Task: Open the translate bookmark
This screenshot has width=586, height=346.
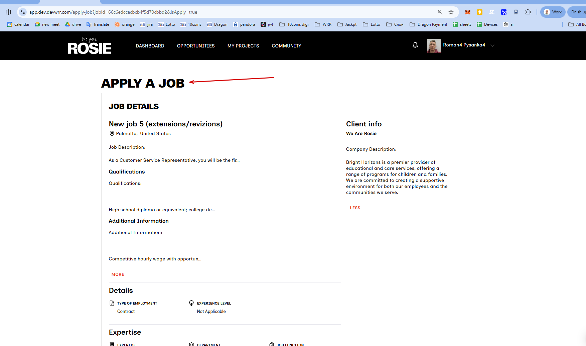Action: [x=98, y=24]
